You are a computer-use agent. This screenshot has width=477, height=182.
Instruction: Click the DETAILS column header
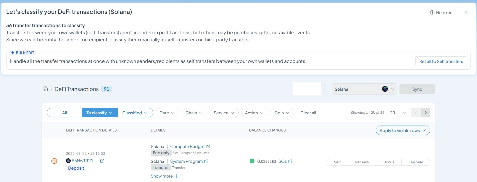[158, 130]
